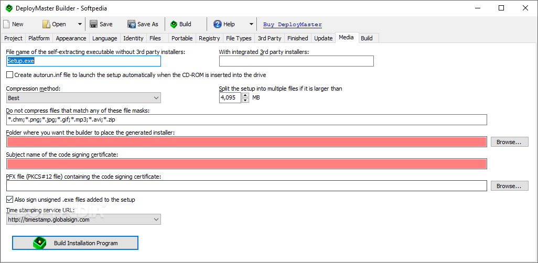Switch to the Platform tab
The height and width of the screenshot is (263, 538).
click(39, 38)
